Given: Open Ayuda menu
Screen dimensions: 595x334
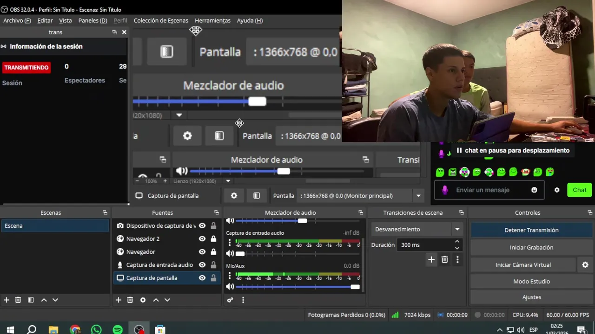Looking at the screenshot, I should pos(250,20).
